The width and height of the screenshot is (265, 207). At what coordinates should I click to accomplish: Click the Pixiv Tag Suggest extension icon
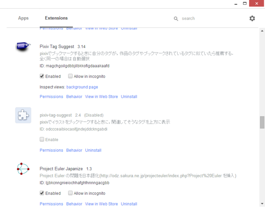coord(23,46)
